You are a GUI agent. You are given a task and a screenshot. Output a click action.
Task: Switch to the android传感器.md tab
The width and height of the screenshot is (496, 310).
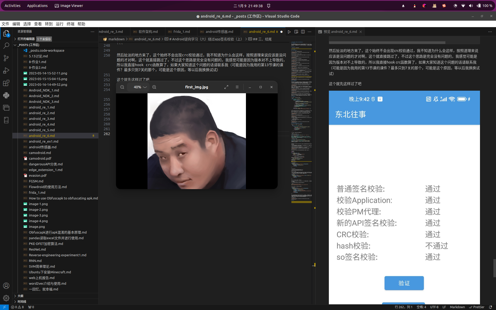click(x=219, y=32)
